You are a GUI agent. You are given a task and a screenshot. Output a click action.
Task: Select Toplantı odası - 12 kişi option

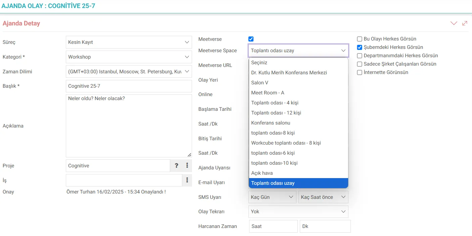point(298,113)
